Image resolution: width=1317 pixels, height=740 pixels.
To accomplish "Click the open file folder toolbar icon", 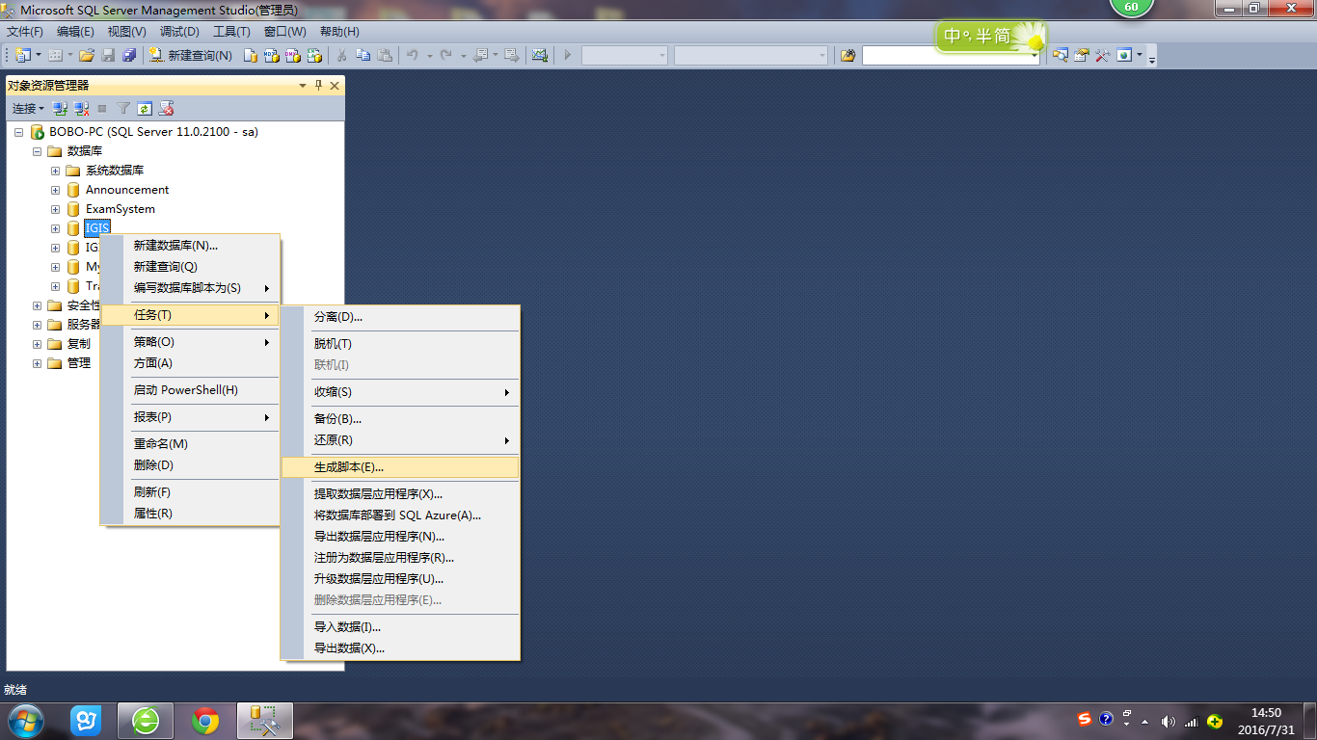I will pos(87,56).
